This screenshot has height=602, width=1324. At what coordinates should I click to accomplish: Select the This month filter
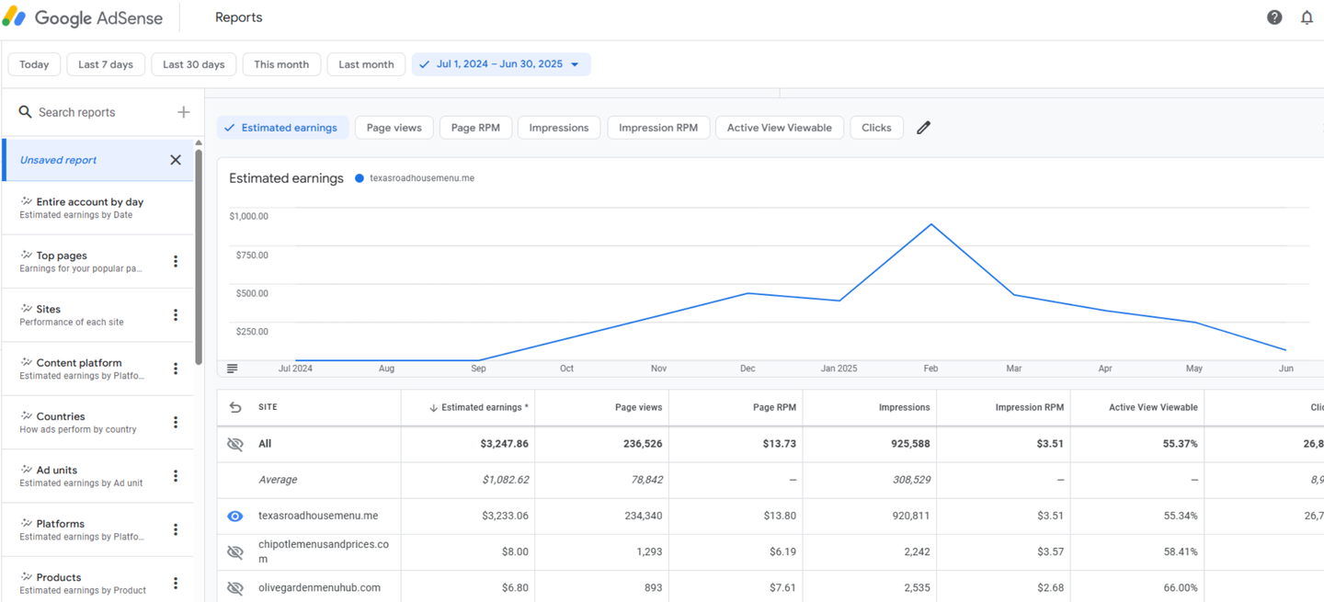281,64
